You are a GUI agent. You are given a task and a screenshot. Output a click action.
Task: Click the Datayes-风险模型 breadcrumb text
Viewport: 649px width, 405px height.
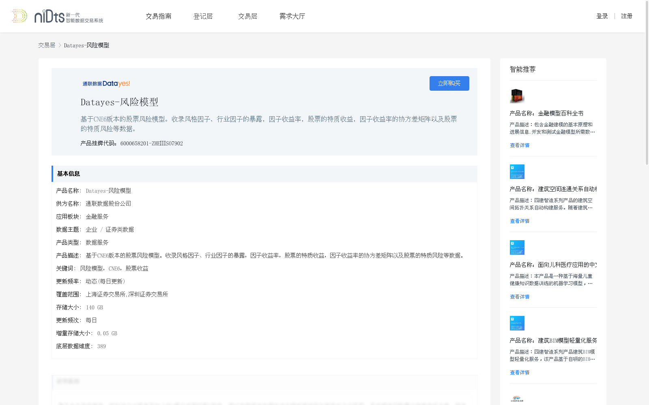pos(86,45)
